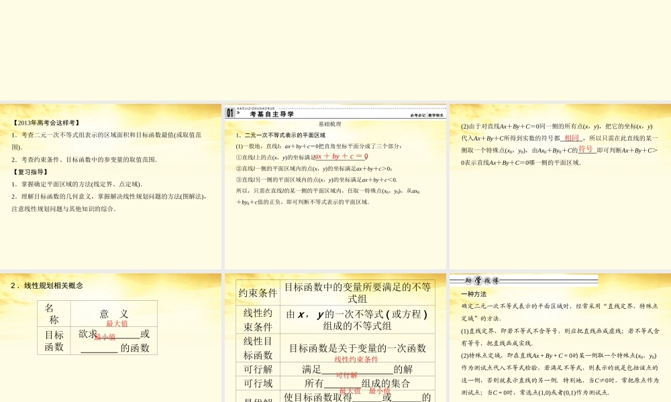This screenshot has width=671, height=402.
Task: Click the 约束条件 table cell
Action: tap(258, 293)
